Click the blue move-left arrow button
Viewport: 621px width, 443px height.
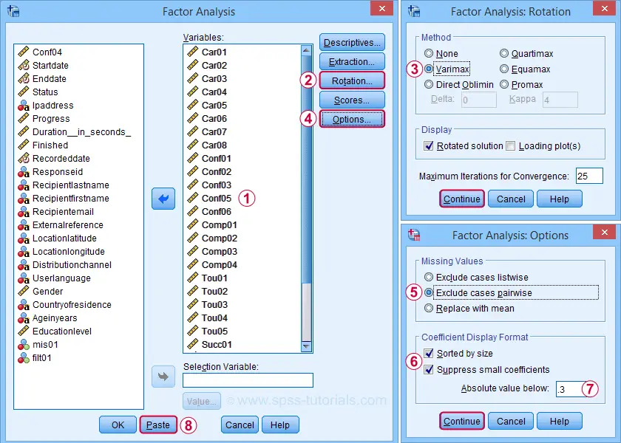(x=163, y=199)
